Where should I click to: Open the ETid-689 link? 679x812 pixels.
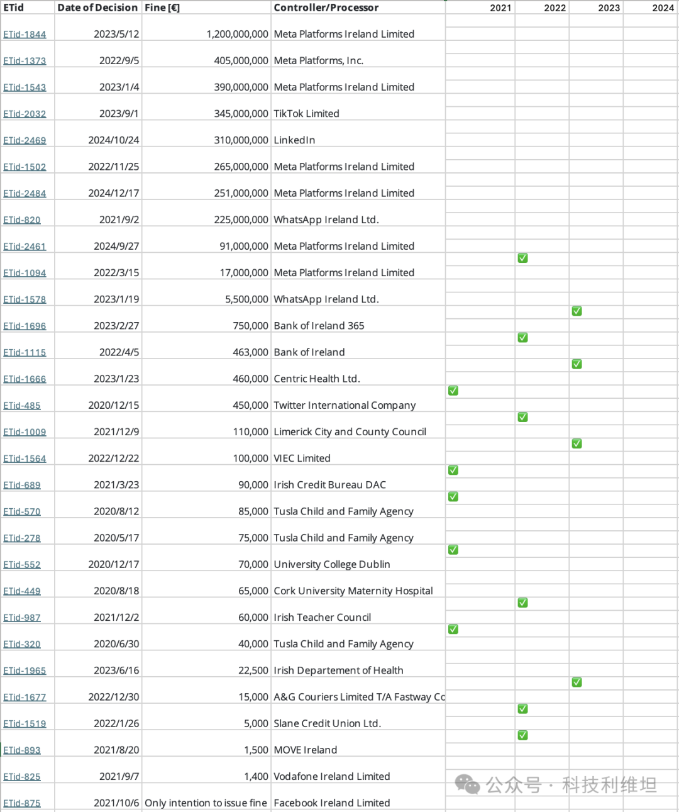(22, 485)
